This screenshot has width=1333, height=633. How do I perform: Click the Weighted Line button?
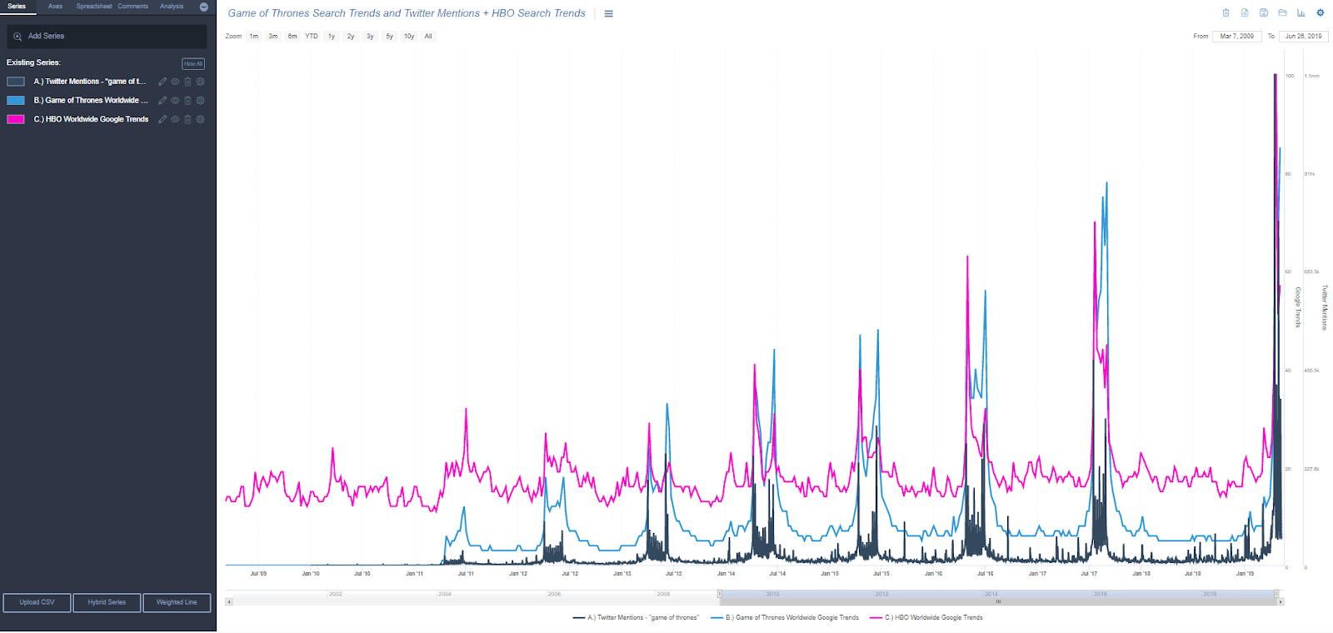pyautogui.click(x=177, y=602)
